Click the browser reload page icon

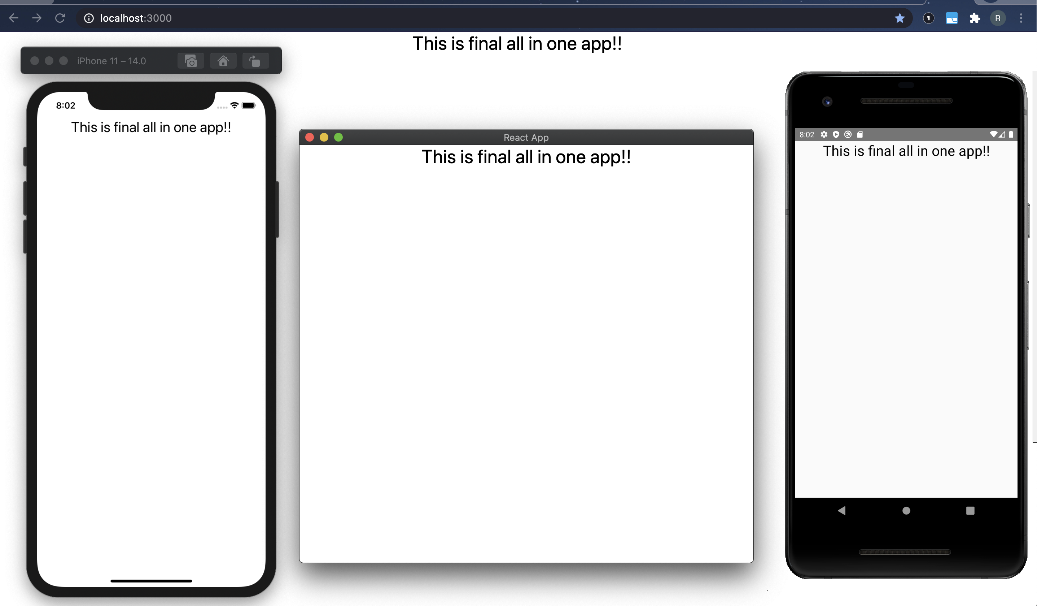coord(60,18)
